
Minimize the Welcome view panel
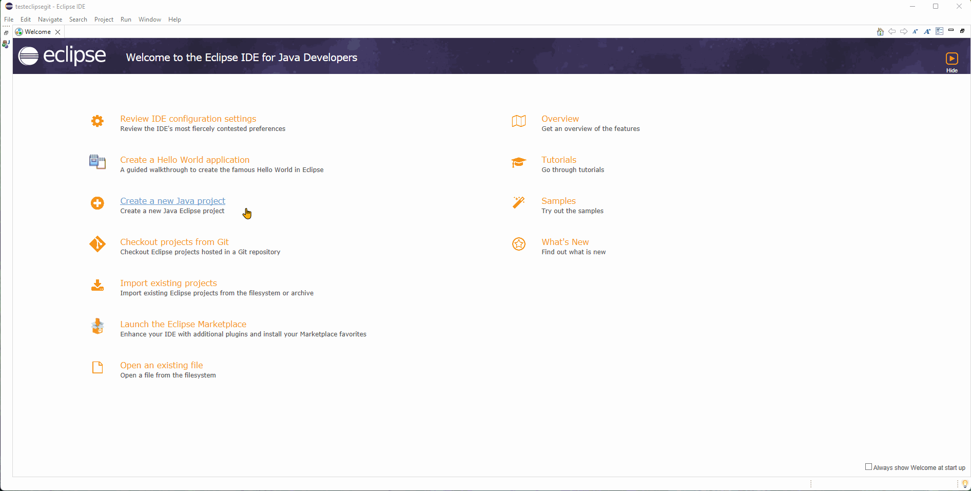(951, 30)
